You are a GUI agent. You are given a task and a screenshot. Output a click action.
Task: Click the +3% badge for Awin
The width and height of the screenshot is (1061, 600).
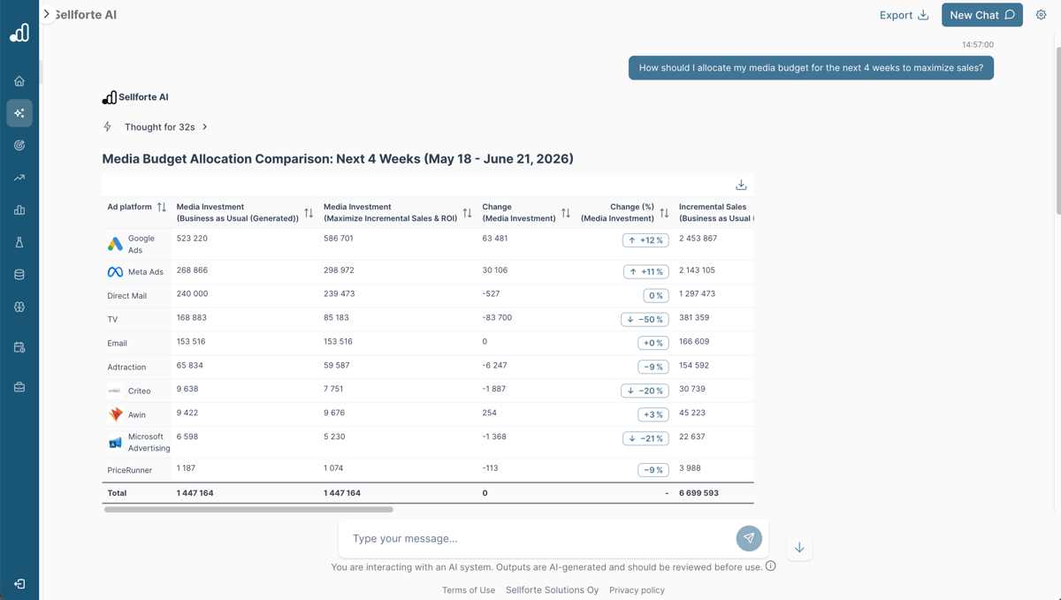[653, 414]
